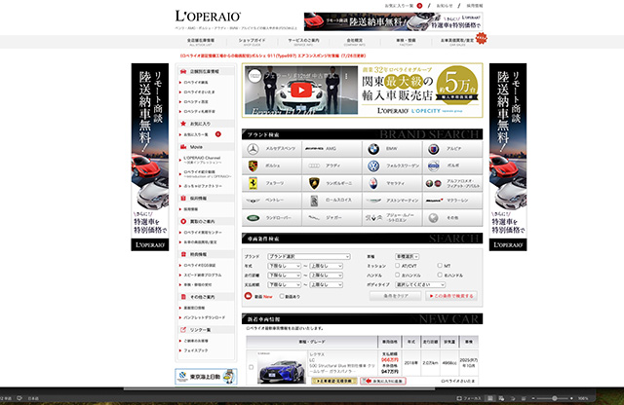Image resolution: width=624 pixels, height=405 pixels.
Task: Open the total price upper-limit dropdown
Action: click(326, 284)
